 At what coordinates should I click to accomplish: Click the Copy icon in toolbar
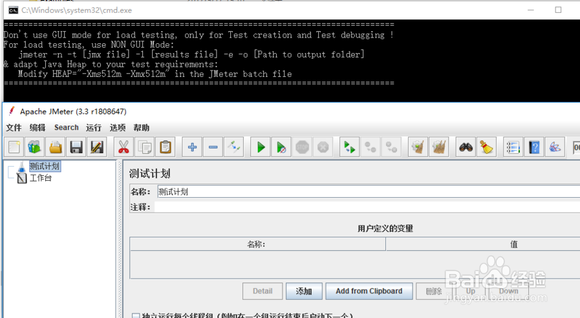click(145, 147)
